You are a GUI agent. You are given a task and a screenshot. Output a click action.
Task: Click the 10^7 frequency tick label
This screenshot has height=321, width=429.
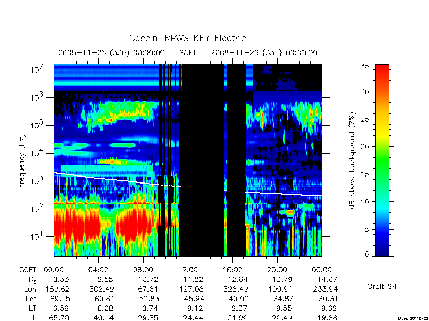pyautogui.click(x=36, y=70)
